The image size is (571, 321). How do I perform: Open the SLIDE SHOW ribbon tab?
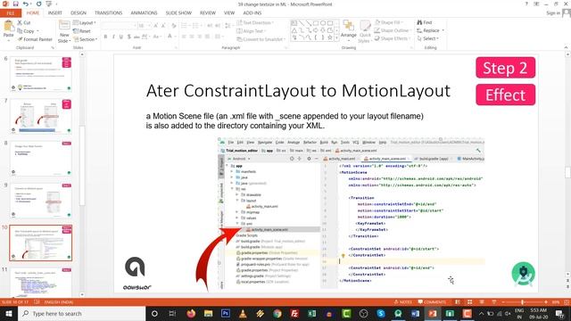coord(178,13)
